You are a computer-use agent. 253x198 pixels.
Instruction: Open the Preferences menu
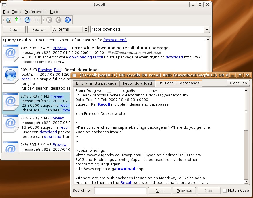coord(35,12)
